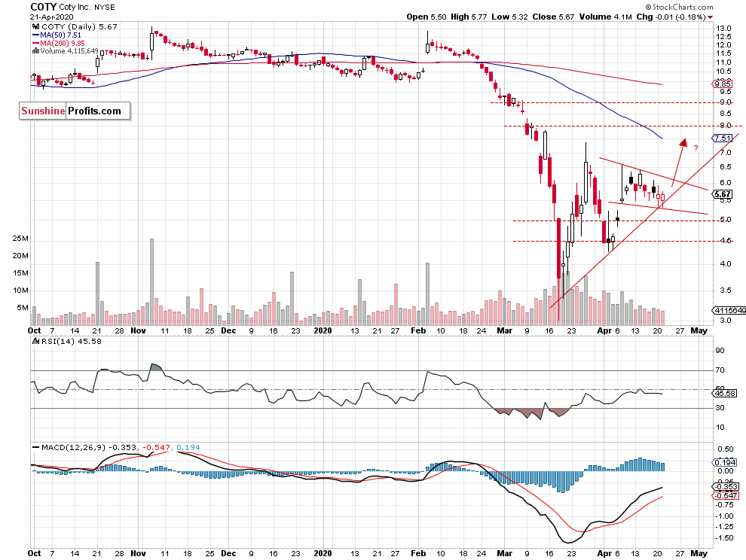Click the red MA(200) line marker in legend
Screen dimensions: 746x560
[x=35, y=43]
